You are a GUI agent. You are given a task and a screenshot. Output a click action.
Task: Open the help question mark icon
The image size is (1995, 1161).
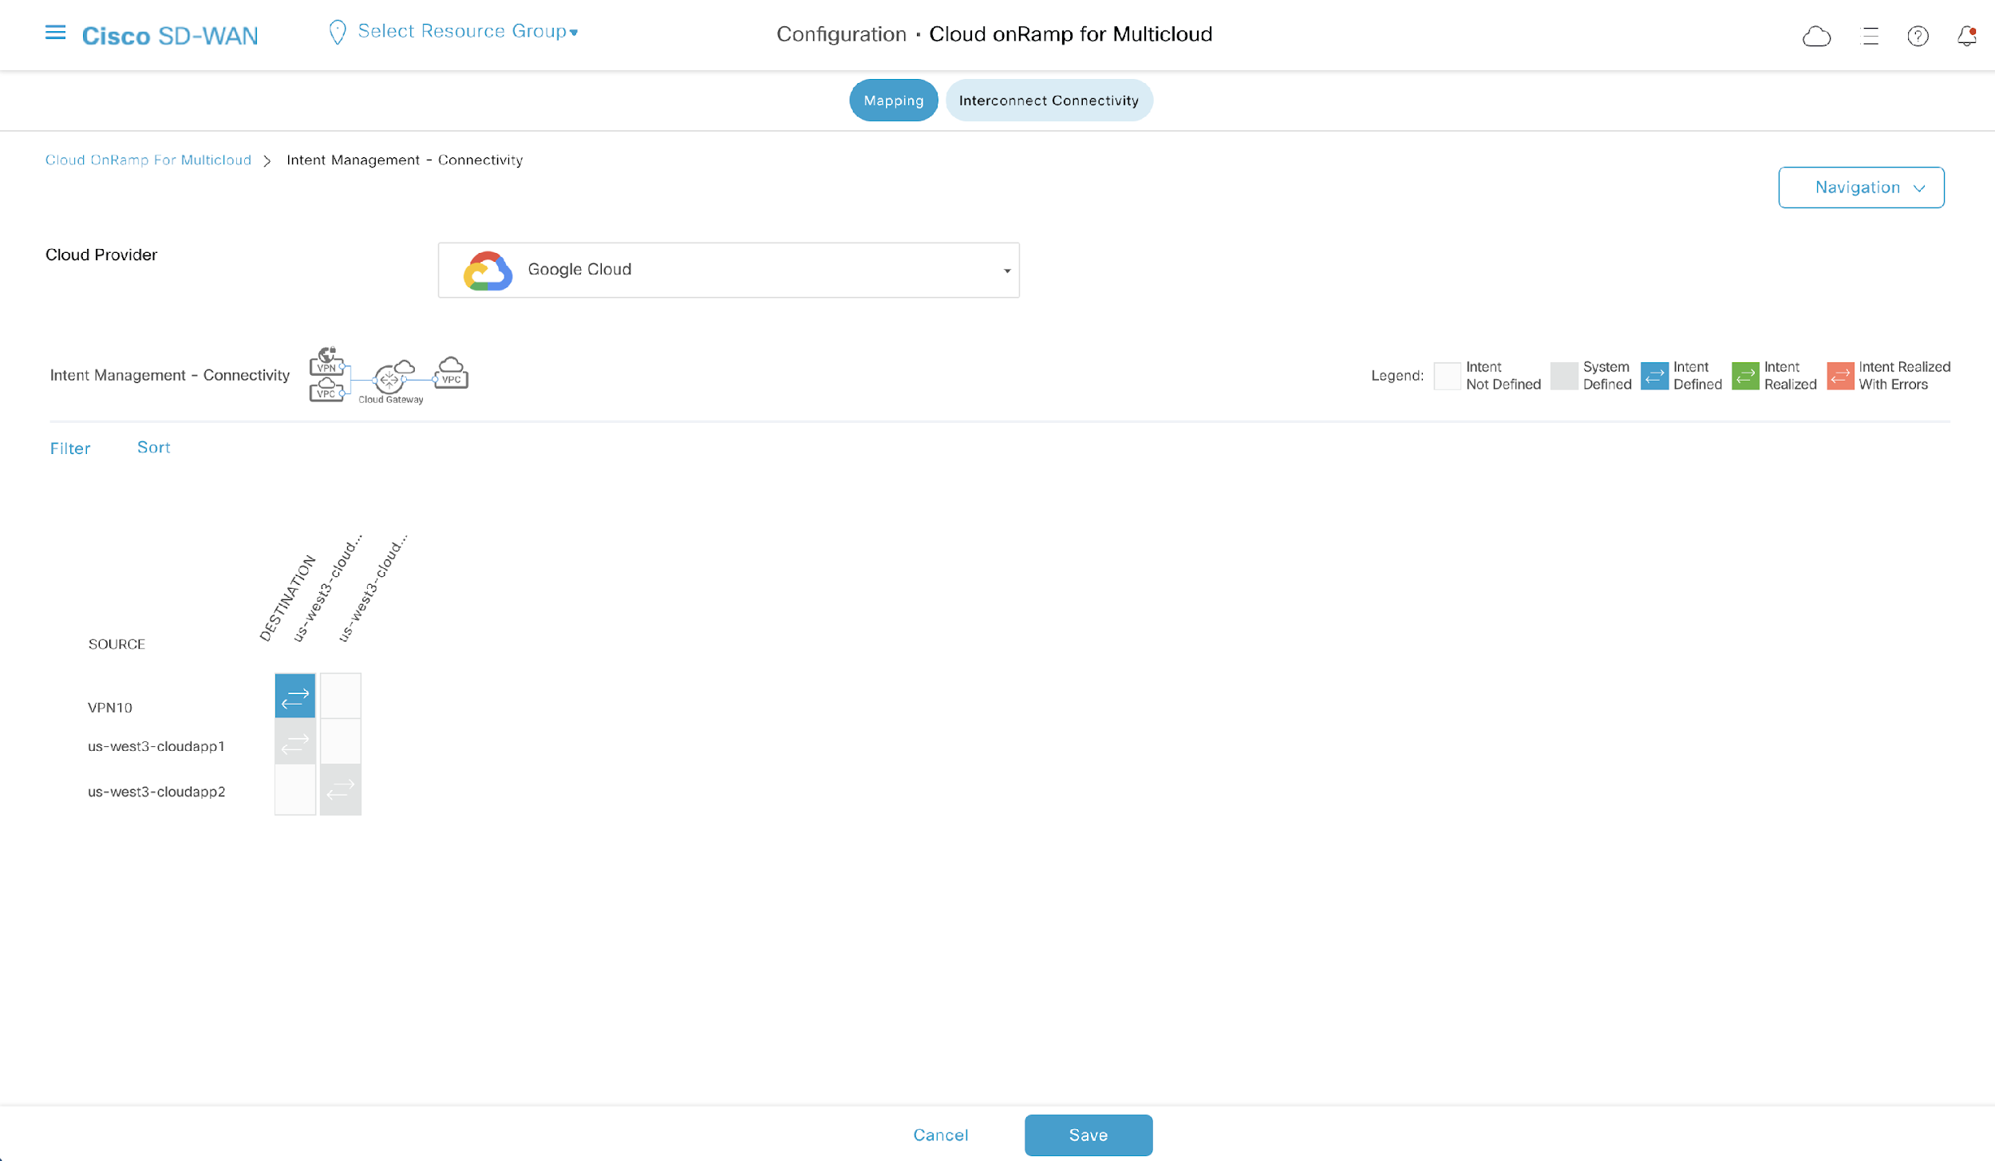coord(1918,36)
